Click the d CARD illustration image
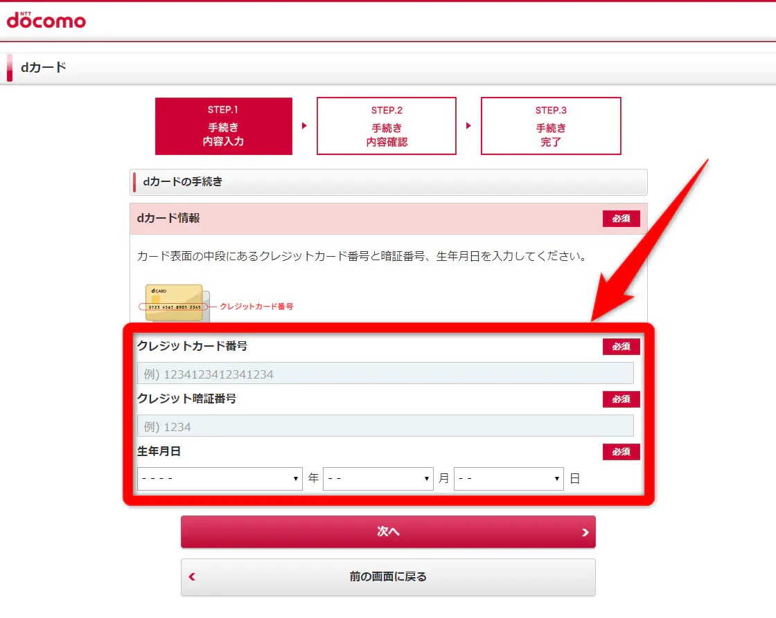The image size is (776, 618). point(177,302)
